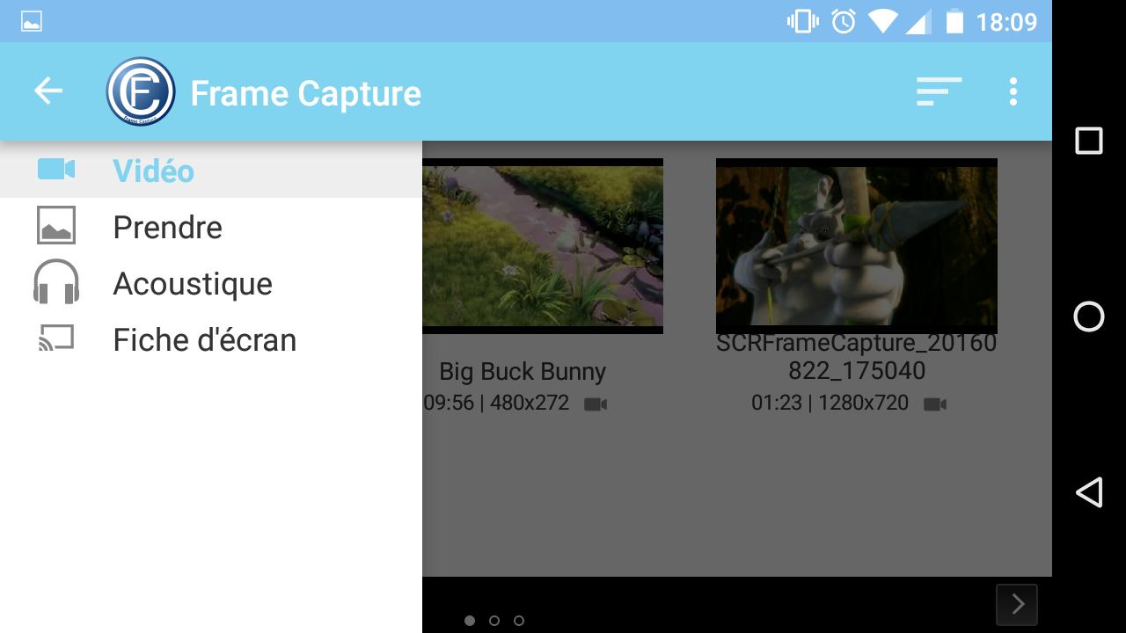Click the 09:56 | 480x272 details

497,403
